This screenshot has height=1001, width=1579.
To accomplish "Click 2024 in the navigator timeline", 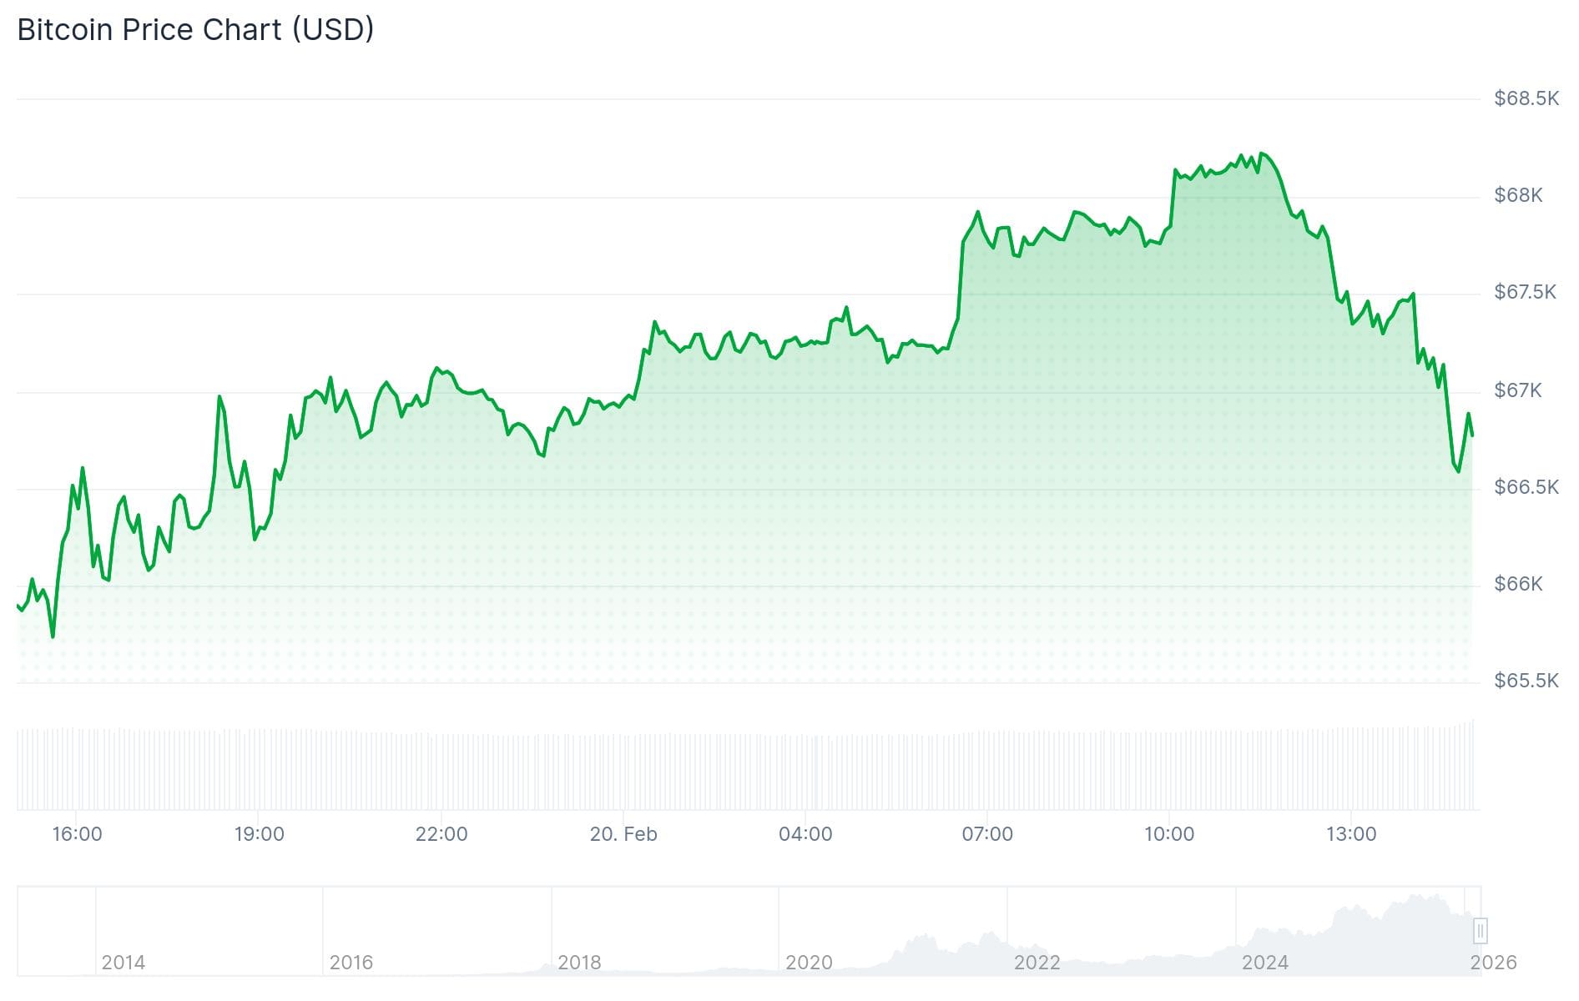I will [1264, 963].
